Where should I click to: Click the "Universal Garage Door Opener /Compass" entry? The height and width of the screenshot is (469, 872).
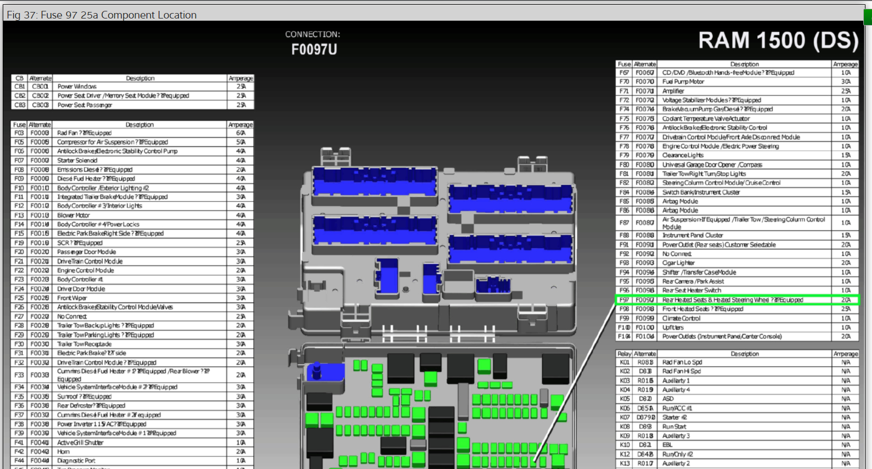coord(712,164)
